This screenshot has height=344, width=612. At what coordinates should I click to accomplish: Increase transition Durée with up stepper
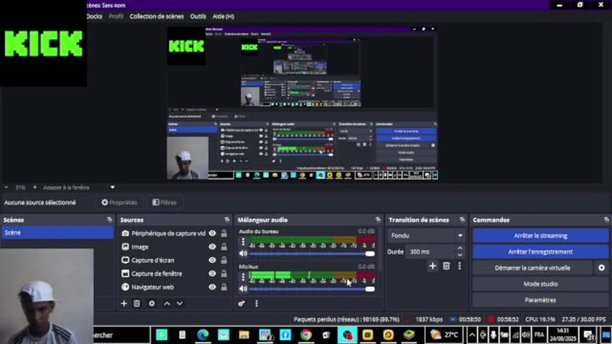460,248
